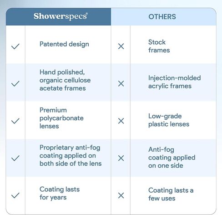
Task: Click the checkmark beside Patented design
Action: [15, 46]
